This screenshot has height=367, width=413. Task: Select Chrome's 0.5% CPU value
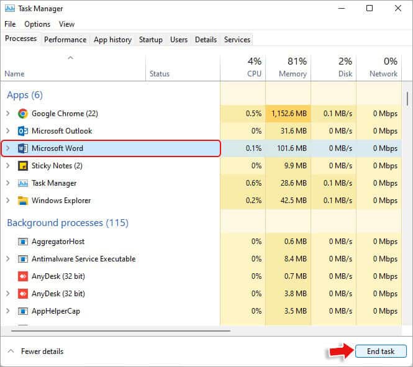[x=253, y=114]
